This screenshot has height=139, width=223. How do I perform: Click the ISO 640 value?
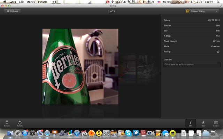click(218, 31)
